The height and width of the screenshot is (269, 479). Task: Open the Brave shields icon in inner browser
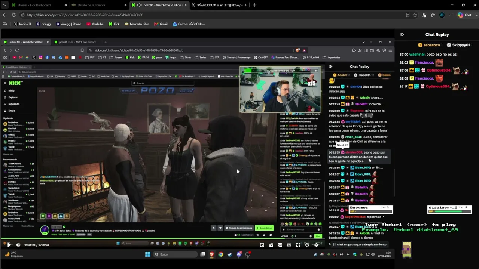pyautogui.click(x=298, y=50)
